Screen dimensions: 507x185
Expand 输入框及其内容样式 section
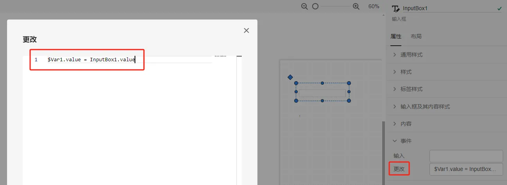click(446, 107)
